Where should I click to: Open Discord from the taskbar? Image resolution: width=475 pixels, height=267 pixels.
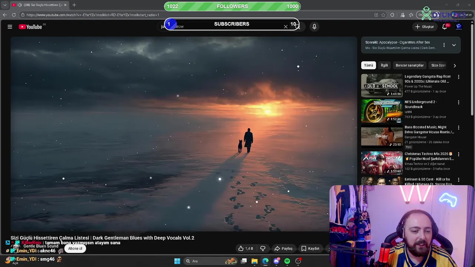click(276, 261)
